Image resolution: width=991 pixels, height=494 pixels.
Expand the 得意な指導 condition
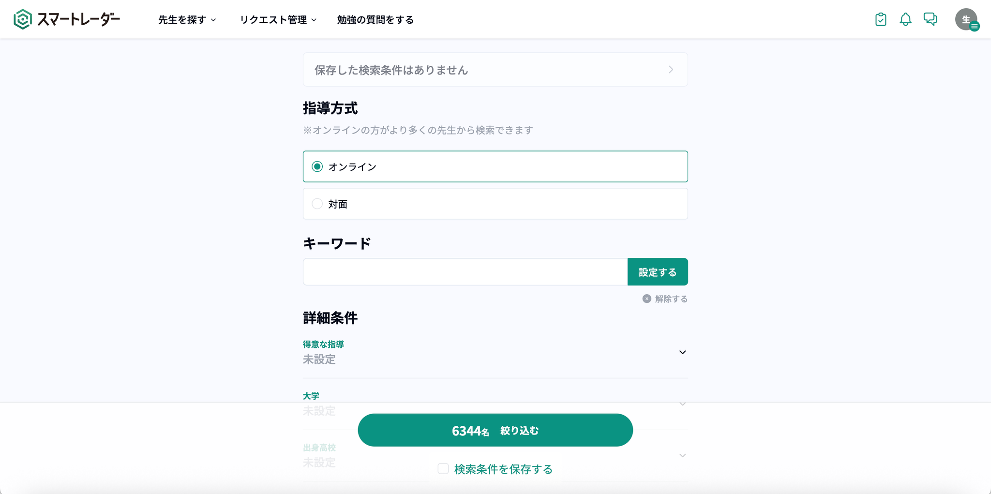(682, 352)
